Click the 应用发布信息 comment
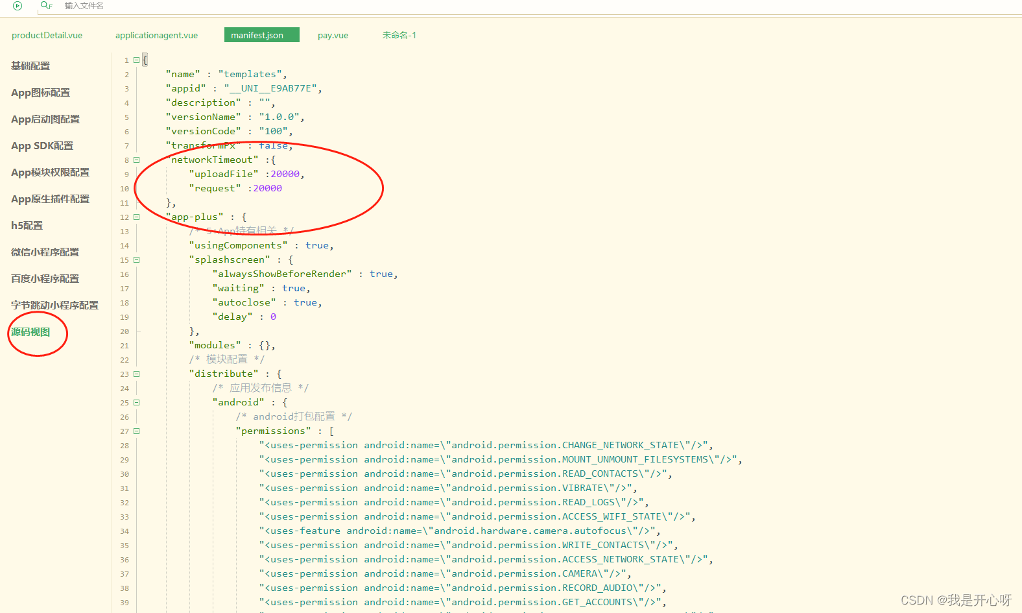Viewport: 1022px width, 613px height. 261,388
